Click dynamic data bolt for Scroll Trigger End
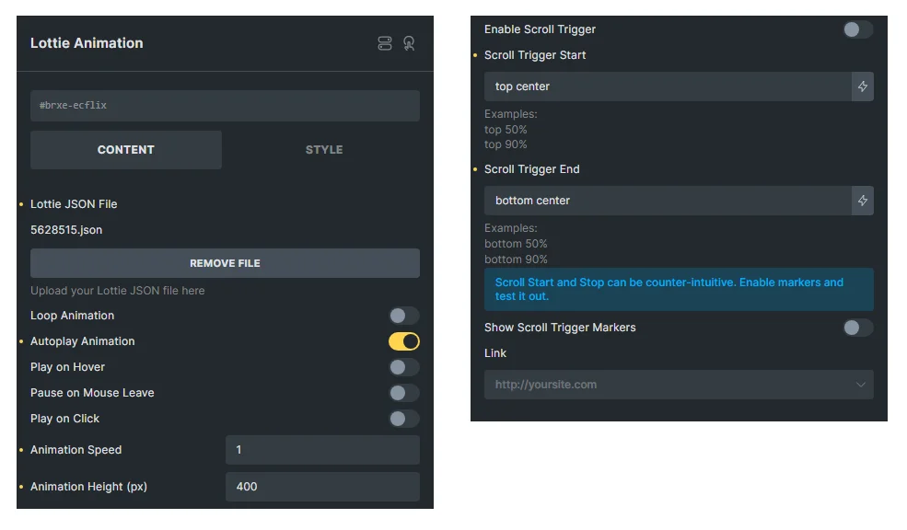Viewport: 907px width, 530px height. click(x=863, y=201)
